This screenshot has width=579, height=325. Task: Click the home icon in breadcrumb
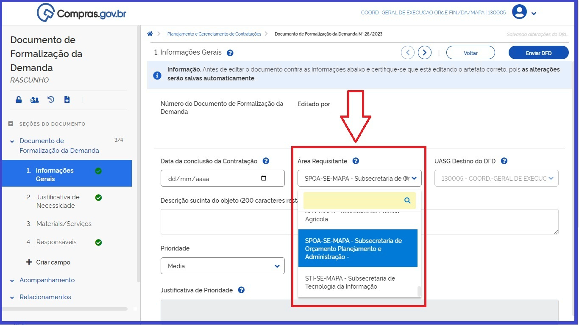(150, 34)
